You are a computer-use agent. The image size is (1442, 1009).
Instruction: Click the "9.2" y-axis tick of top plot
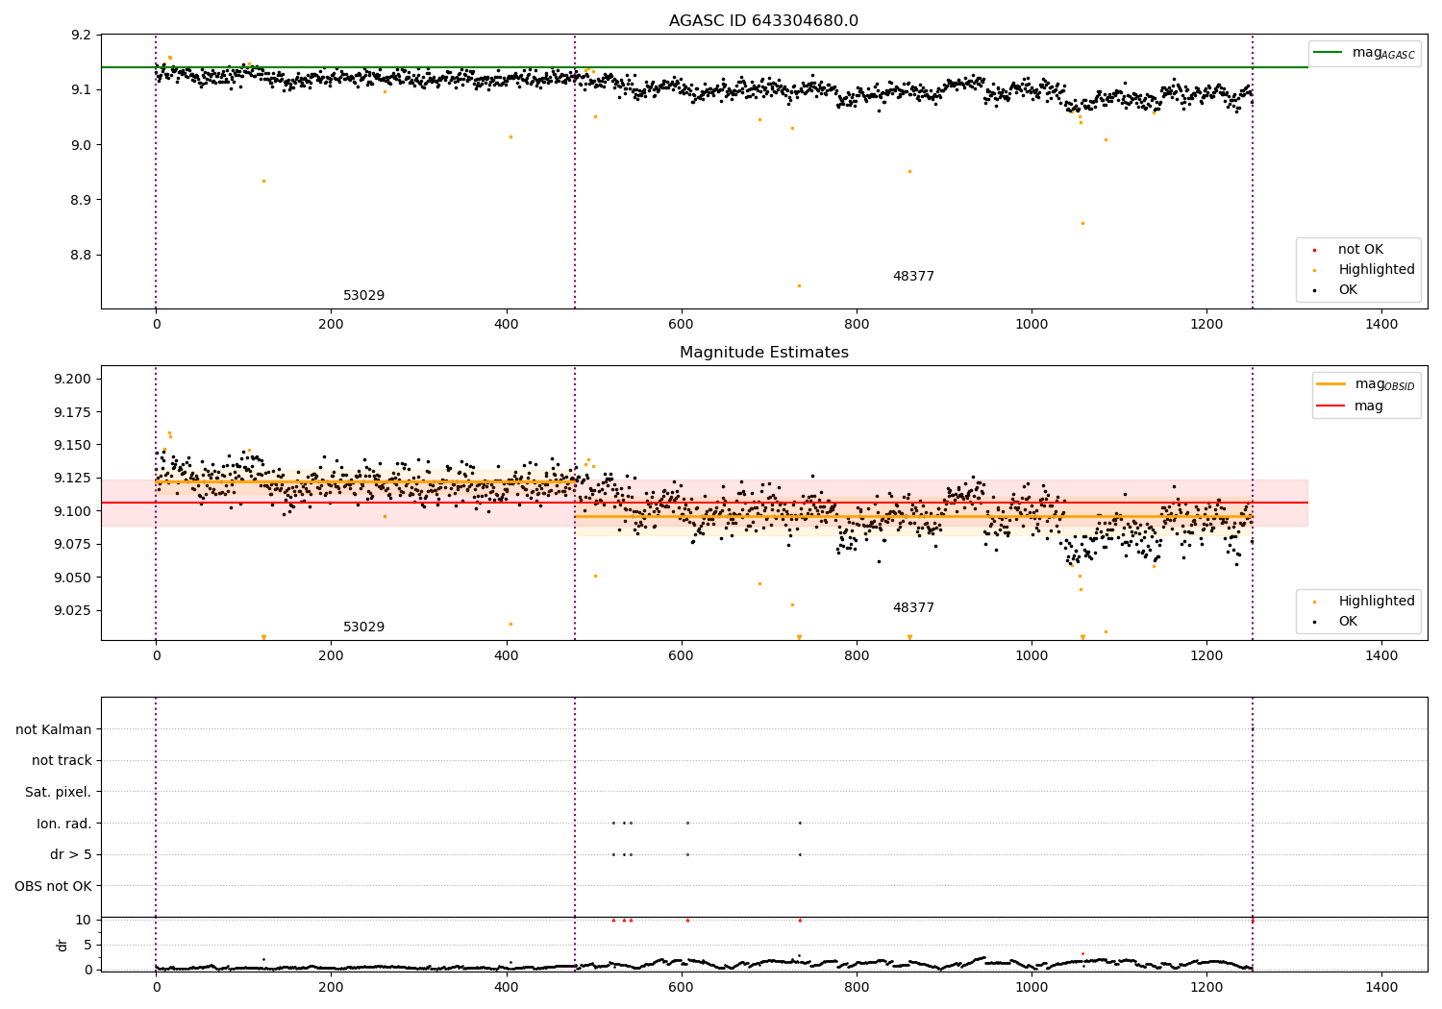[x=82, y=36]
